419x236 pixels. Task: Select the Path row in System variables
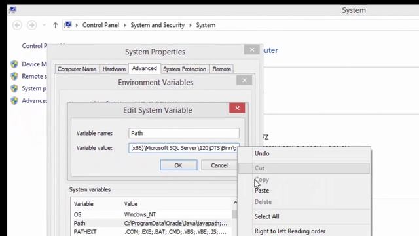coord(151,223)
